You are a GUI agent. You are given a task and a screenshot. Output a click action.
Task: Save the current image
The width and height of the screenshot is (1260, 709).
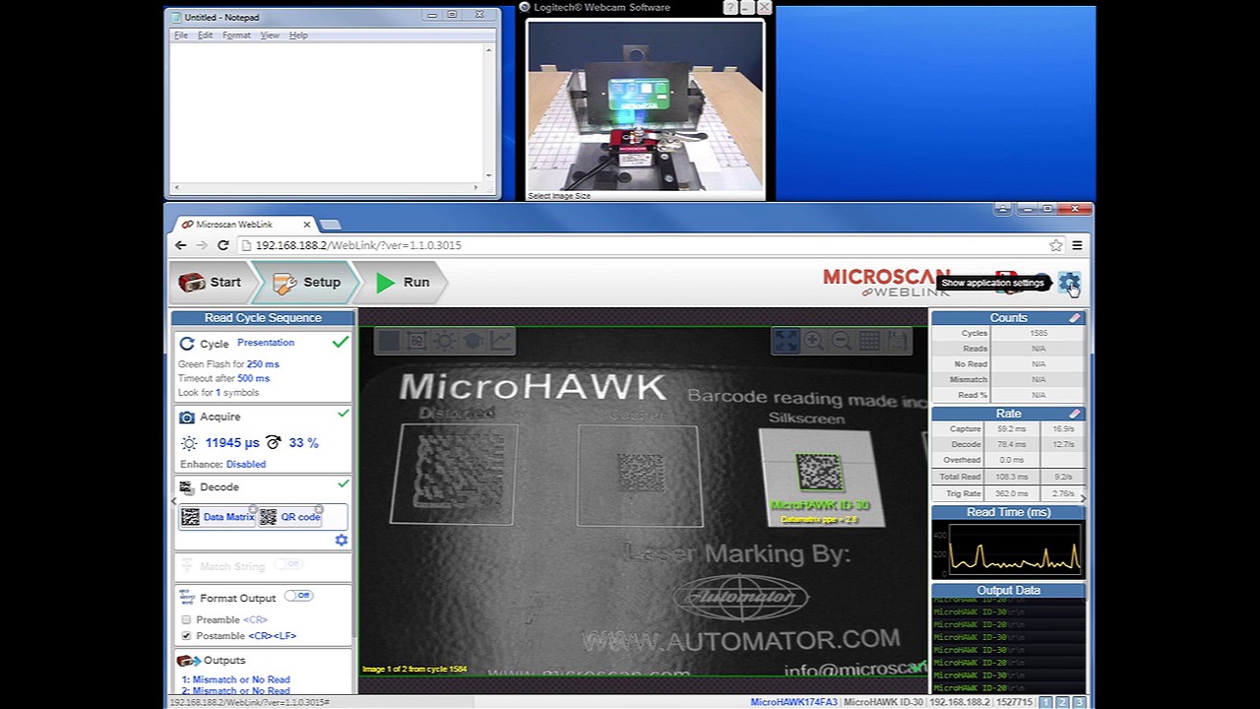point(897,341)
